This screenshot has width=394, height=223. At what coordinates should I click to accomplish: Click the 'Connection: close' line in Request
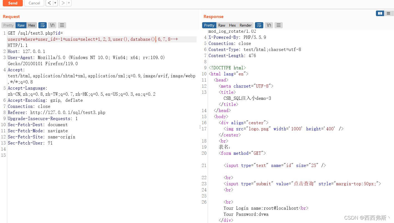coord(29,107)
